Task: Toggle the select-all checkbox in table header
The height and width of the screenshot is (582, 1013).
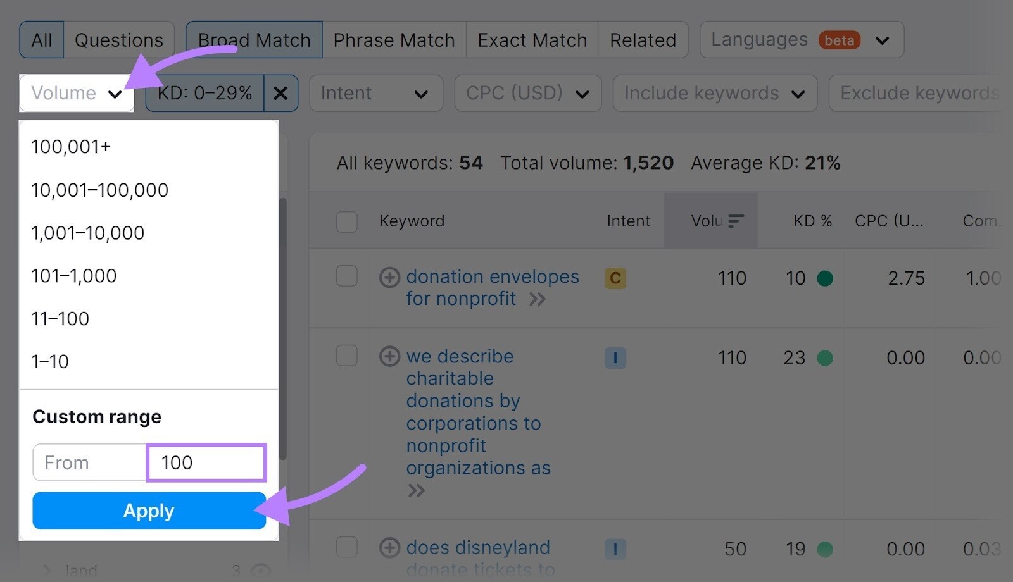Action: 346,221
